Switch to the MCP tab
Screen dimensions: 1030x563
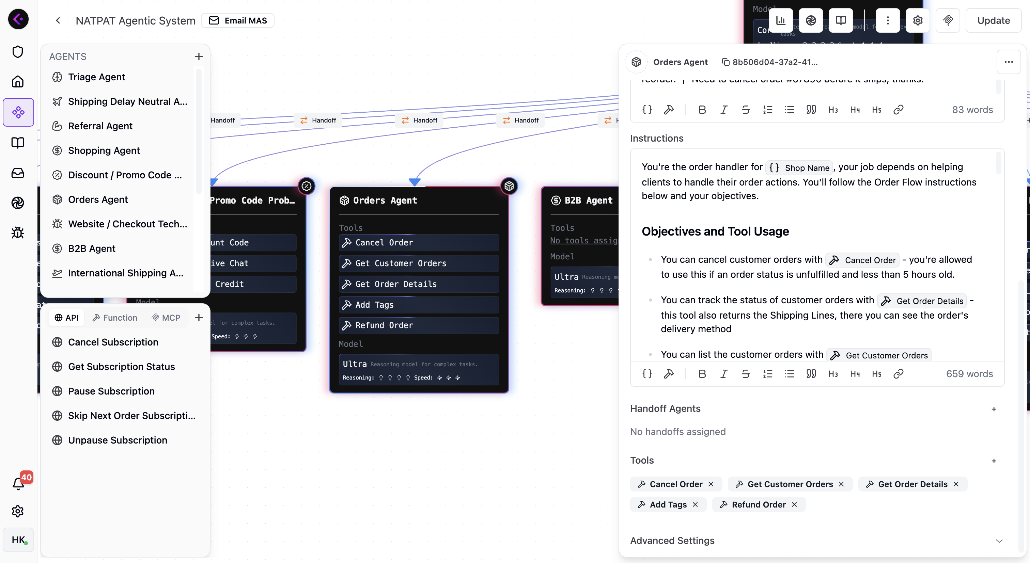point(166,318)
